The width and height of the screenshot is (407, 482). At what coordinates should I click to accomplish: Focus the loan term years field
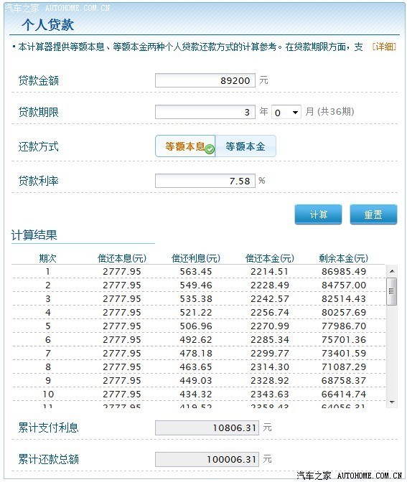205,112
